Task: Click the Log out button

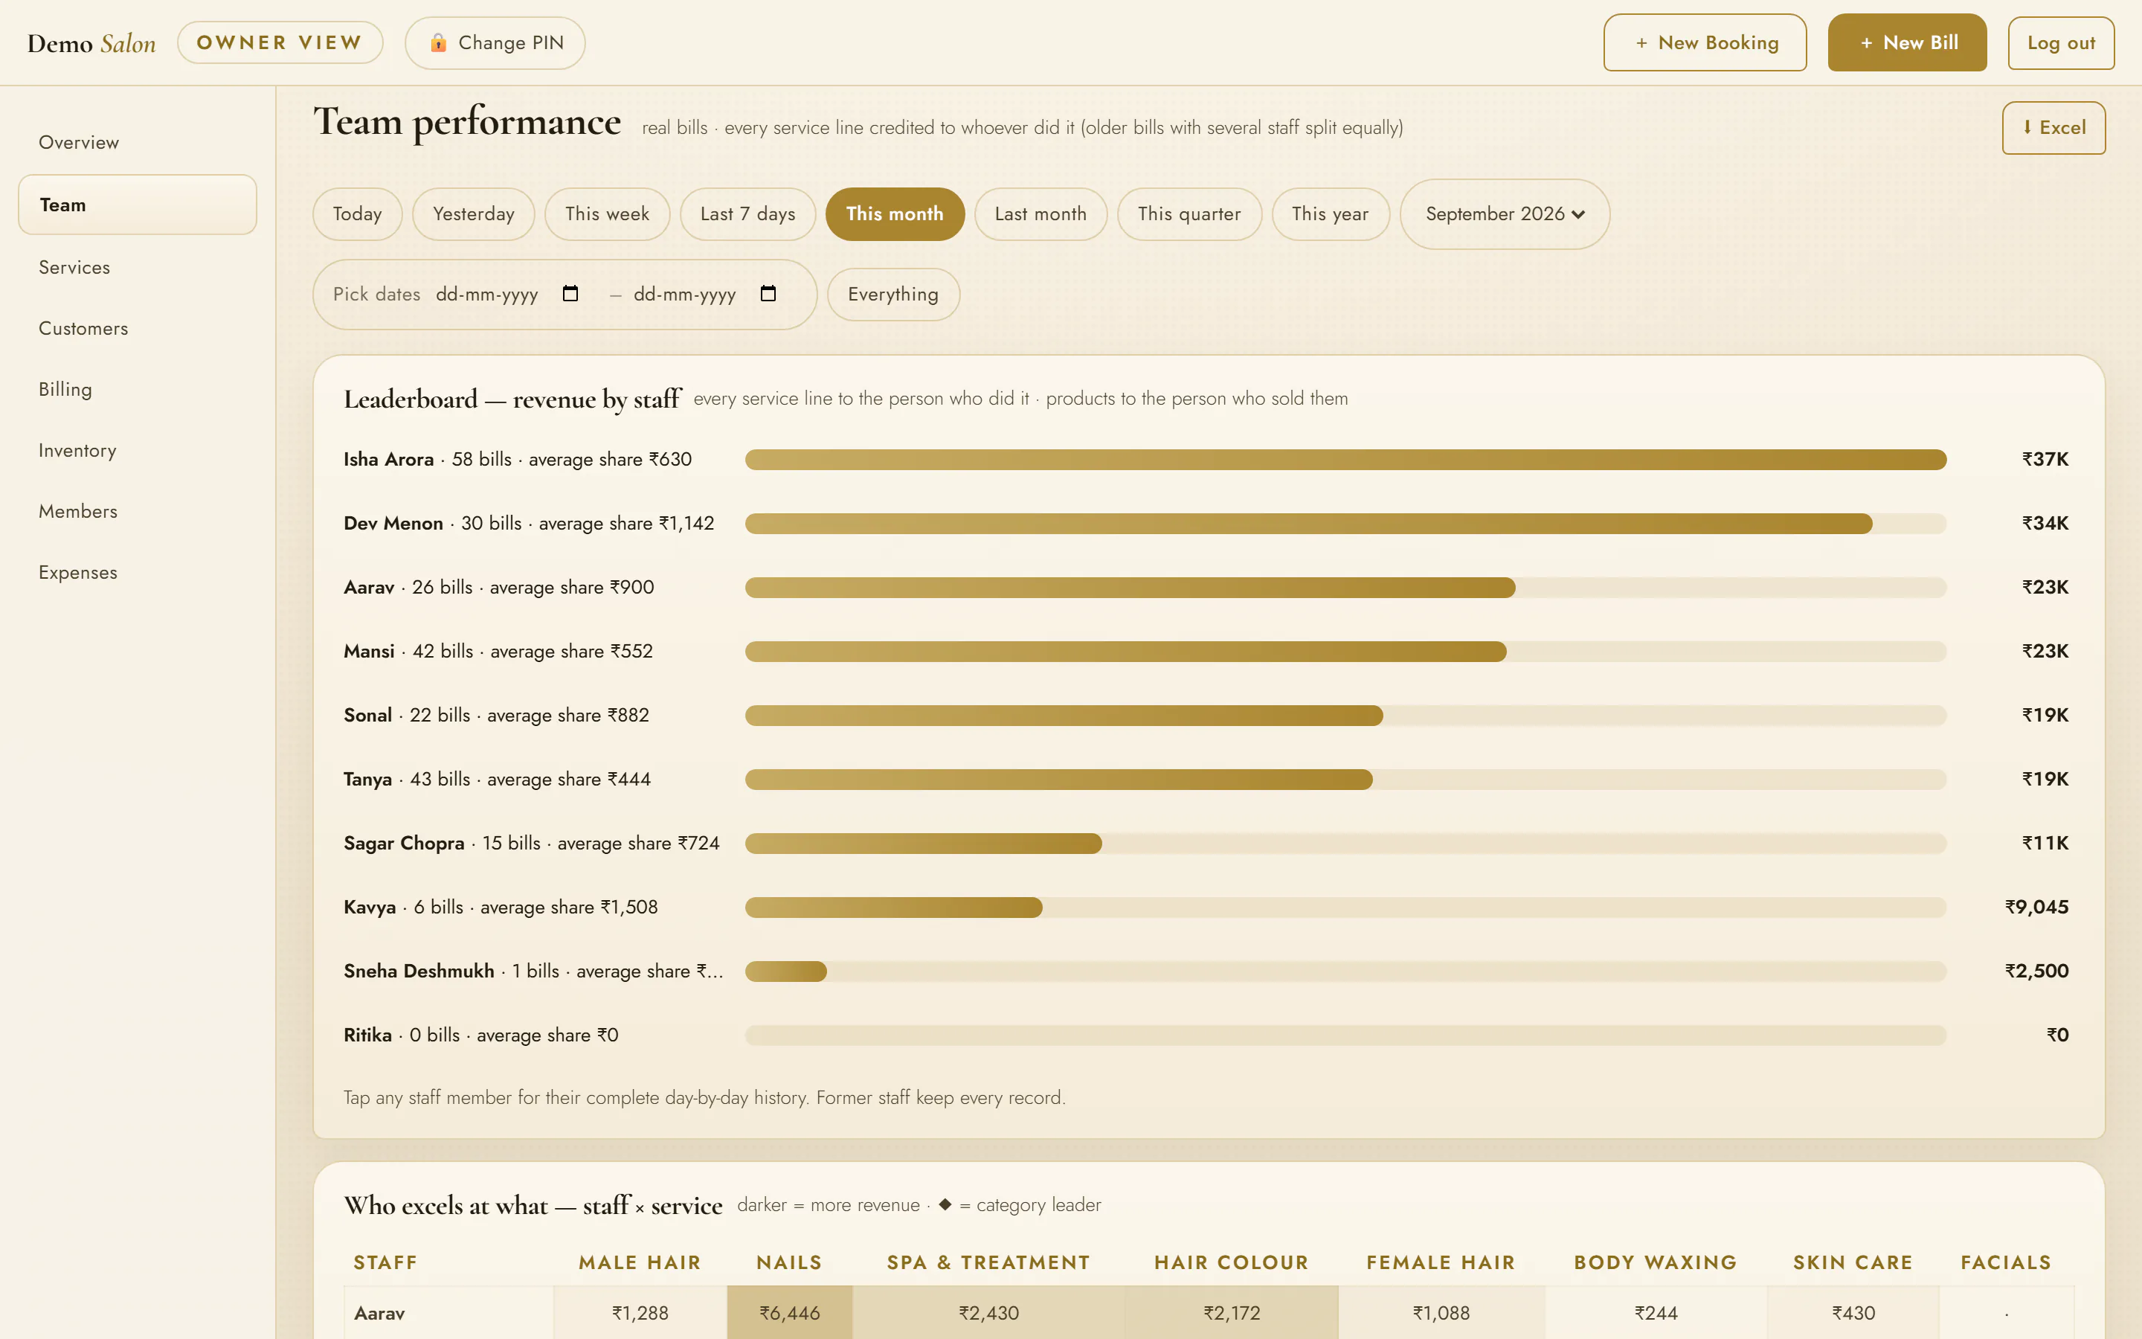Action: coord(2061,42)
